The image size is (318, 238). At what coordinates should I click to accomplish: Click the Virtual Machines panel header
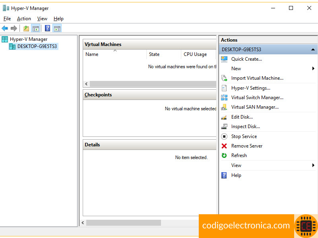pyautogui.click(x=149, y=44)
